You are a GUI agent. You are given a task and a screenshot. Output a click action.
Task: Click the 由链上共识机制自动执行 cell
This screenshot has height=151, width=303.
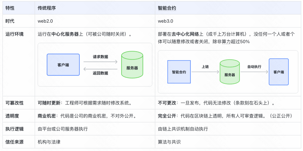coord(183,129)
